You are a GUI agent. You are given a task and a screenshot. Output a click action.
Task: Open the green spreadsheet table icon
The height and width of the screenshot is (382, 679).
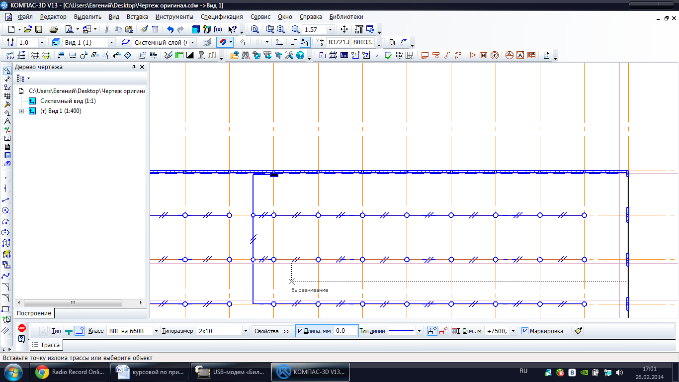tap(179, 55)
